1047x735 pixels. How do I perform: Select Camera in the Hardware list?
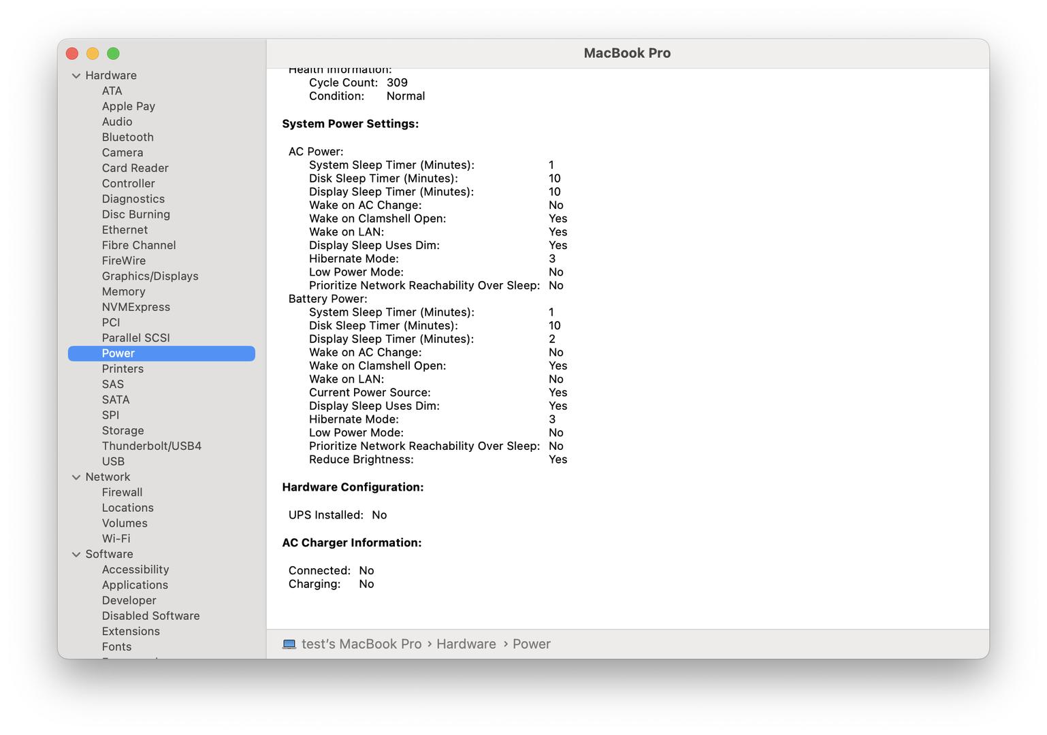123,152
